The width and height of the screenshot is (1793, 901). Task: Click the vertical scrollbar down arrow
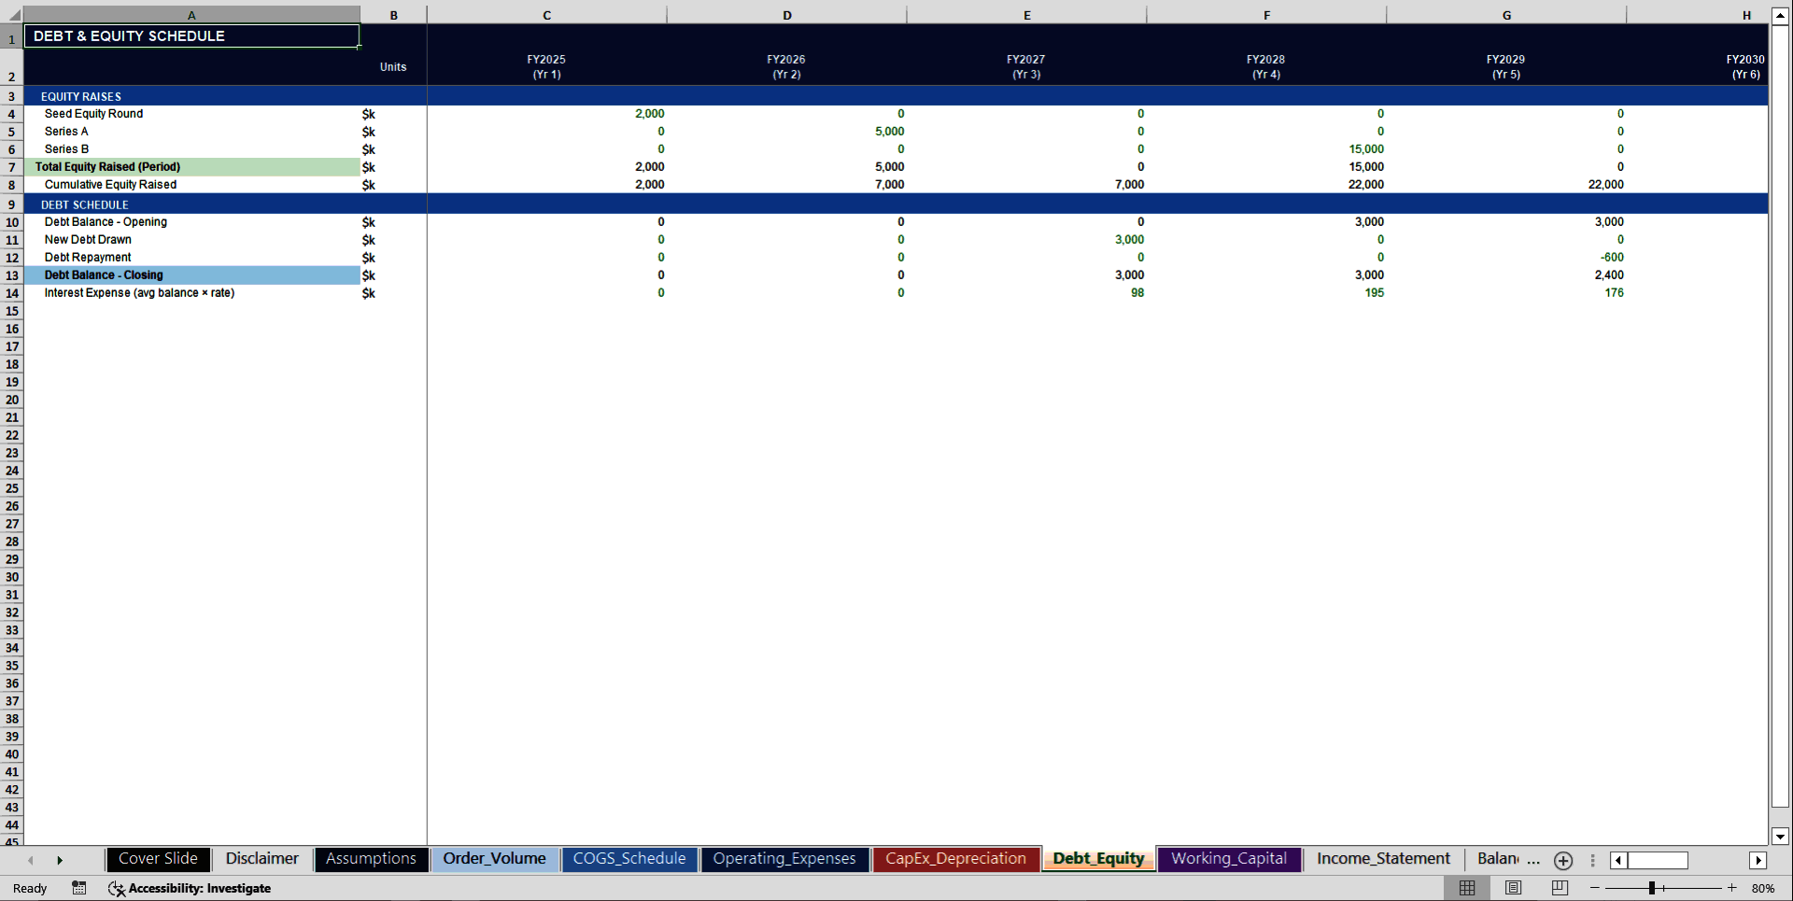tap(1781, 838)
